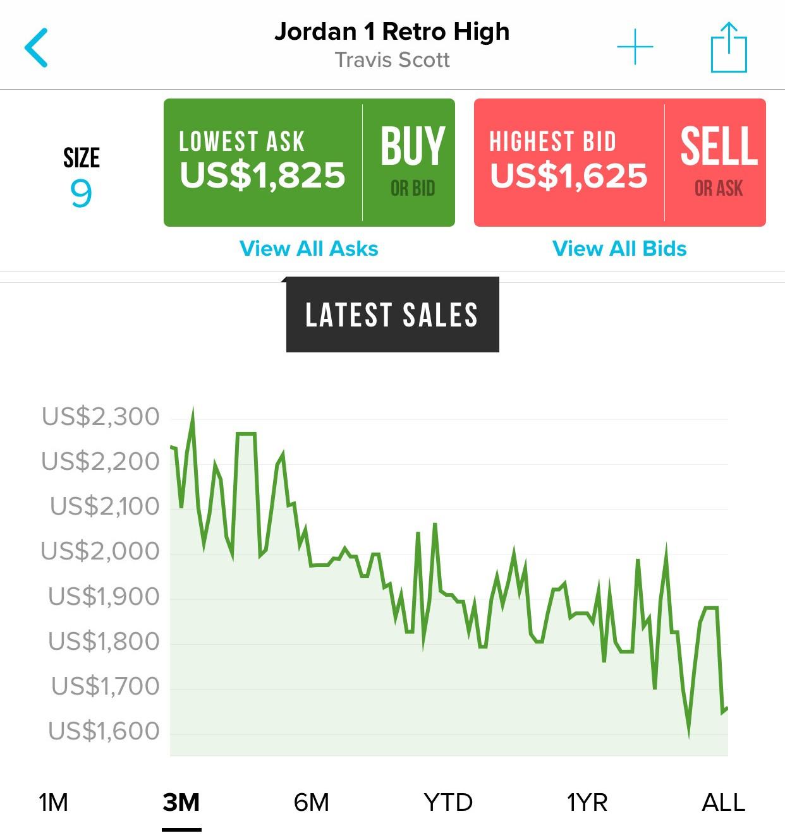Show the YTD chart range
Viewport: 785px width, 838px height.
448,803
